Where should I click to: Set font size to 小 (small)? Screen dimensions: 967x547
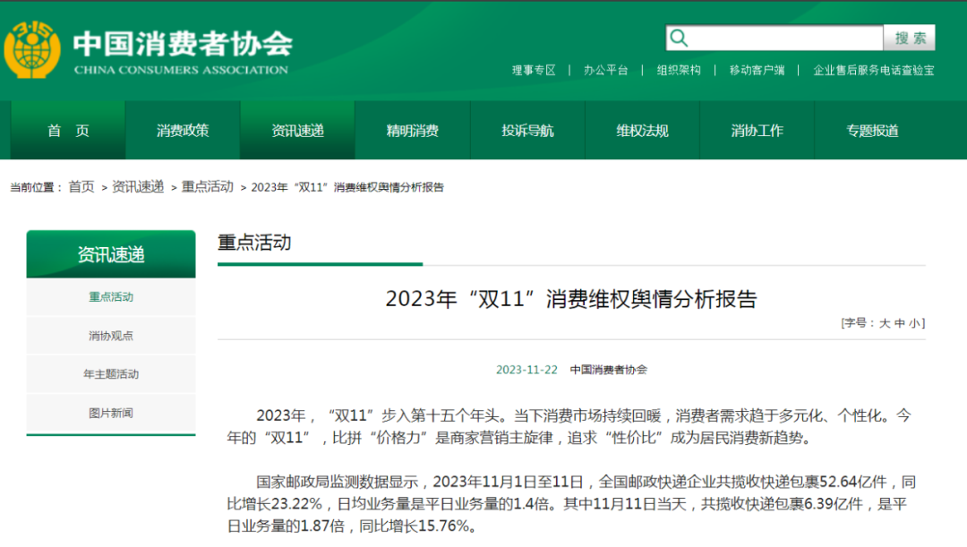pyautogui.click(x=914, y=323)
